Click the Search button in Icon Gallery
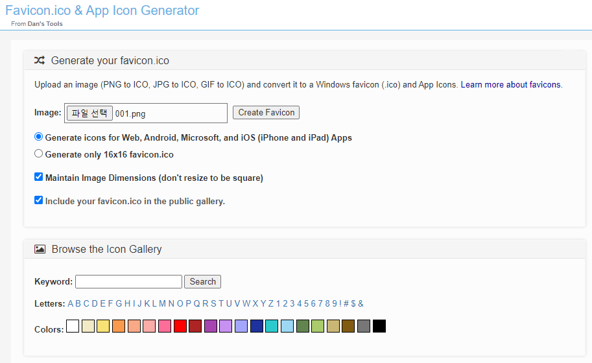The height and width of the screenshot is (363, 592). tap(203, 281)
